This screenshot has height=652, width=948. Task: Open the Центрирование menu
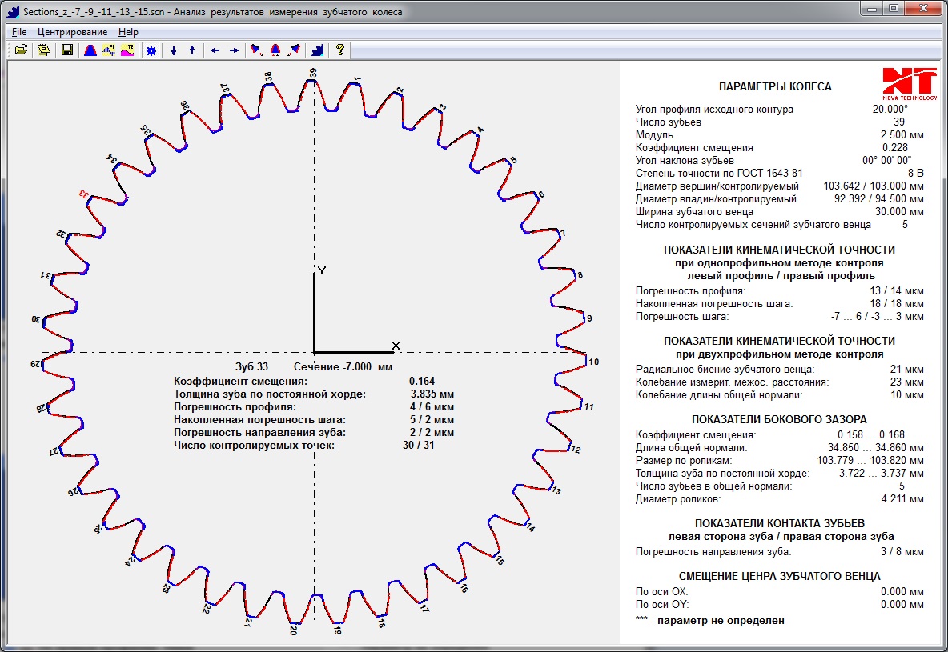click(x=73, y=32)
